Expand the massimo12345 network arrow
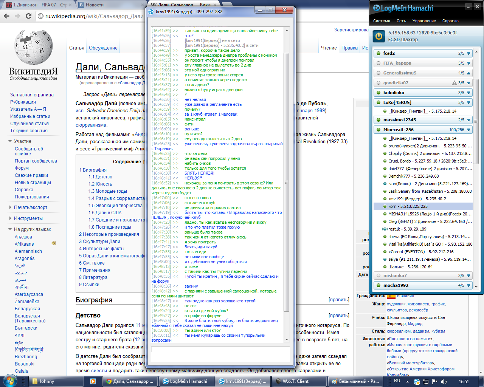Screen dimensions: 484x387 point(469,120)
